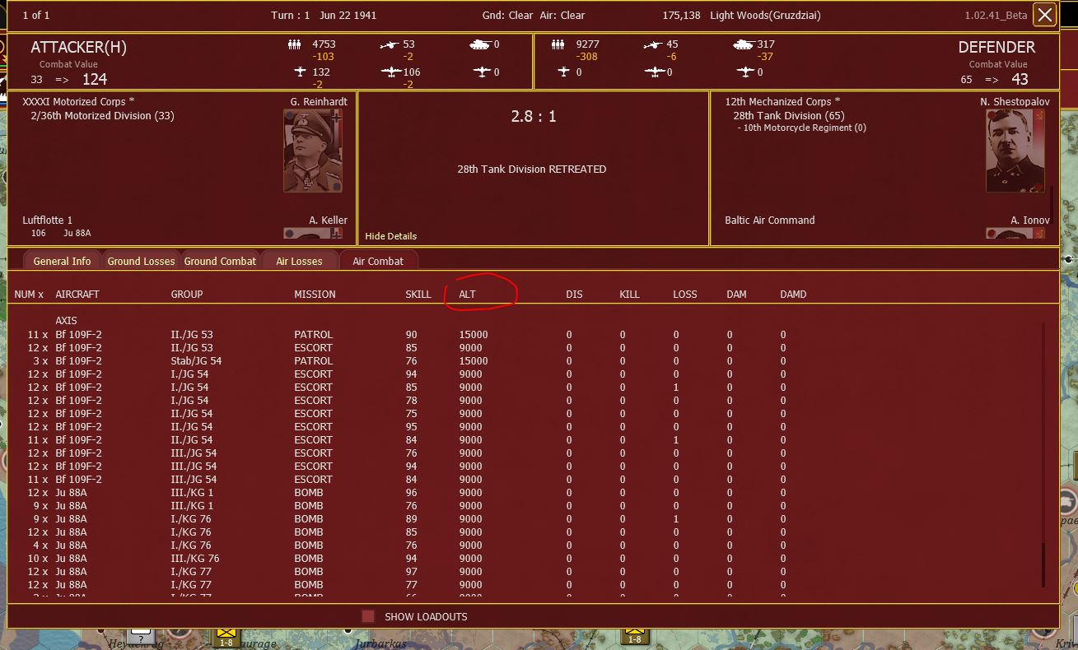Switch to Ground Losses tab
This screenshot has width=1078, height=650.
pos(141,261)
